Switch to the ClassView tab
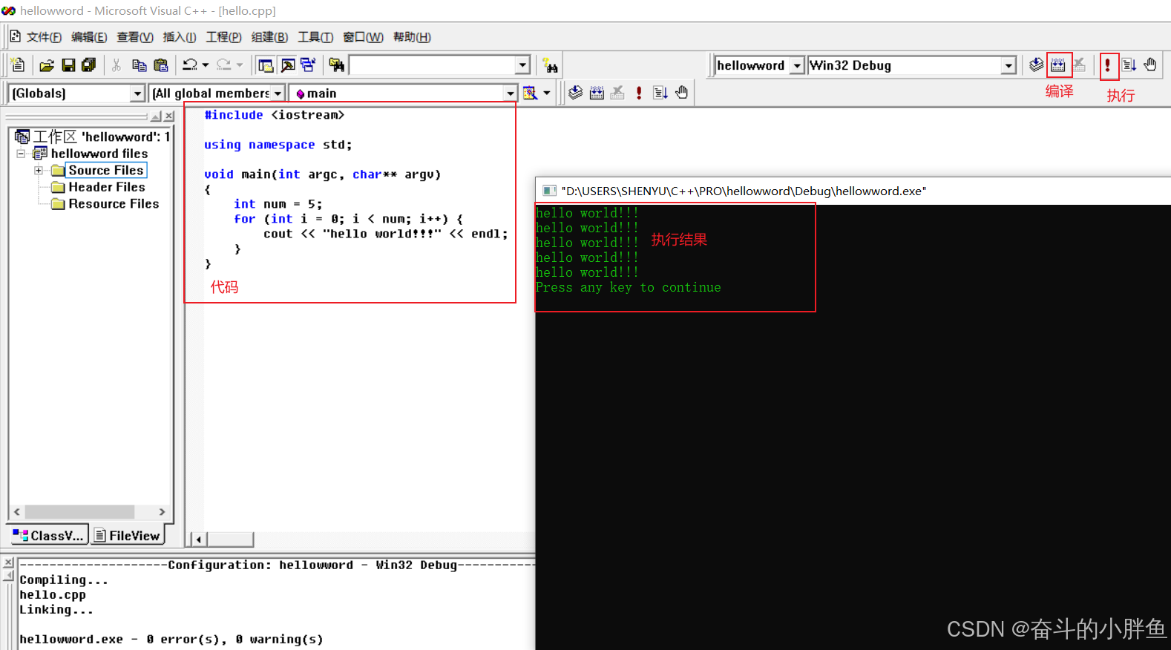The height and width of the screenshot is (650, 1171). coord(49,535)
